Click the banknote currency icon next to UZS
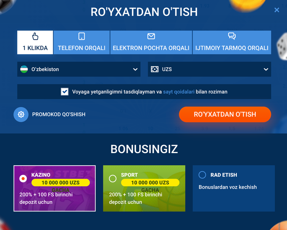287x230 pixels. tap(155, 69)
